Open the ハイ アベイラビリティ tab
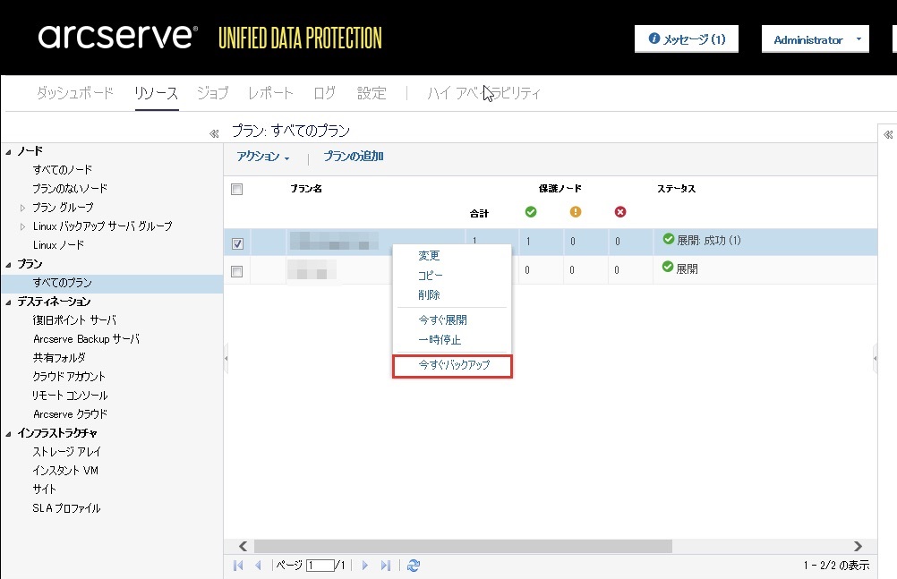The width and height of the screenshot is (897, 579). tap(484, 93)
